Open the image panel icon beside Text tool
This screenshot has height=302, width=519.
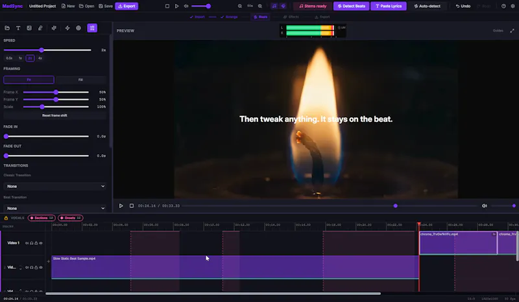coord(29,28)
